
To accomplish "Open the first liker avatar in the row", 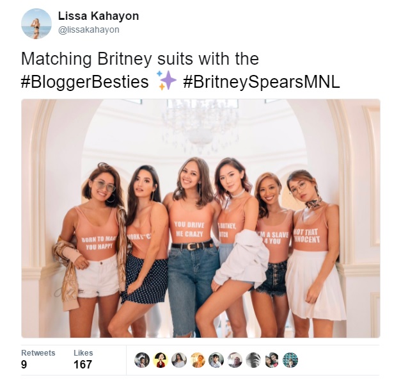I will 142,360.
